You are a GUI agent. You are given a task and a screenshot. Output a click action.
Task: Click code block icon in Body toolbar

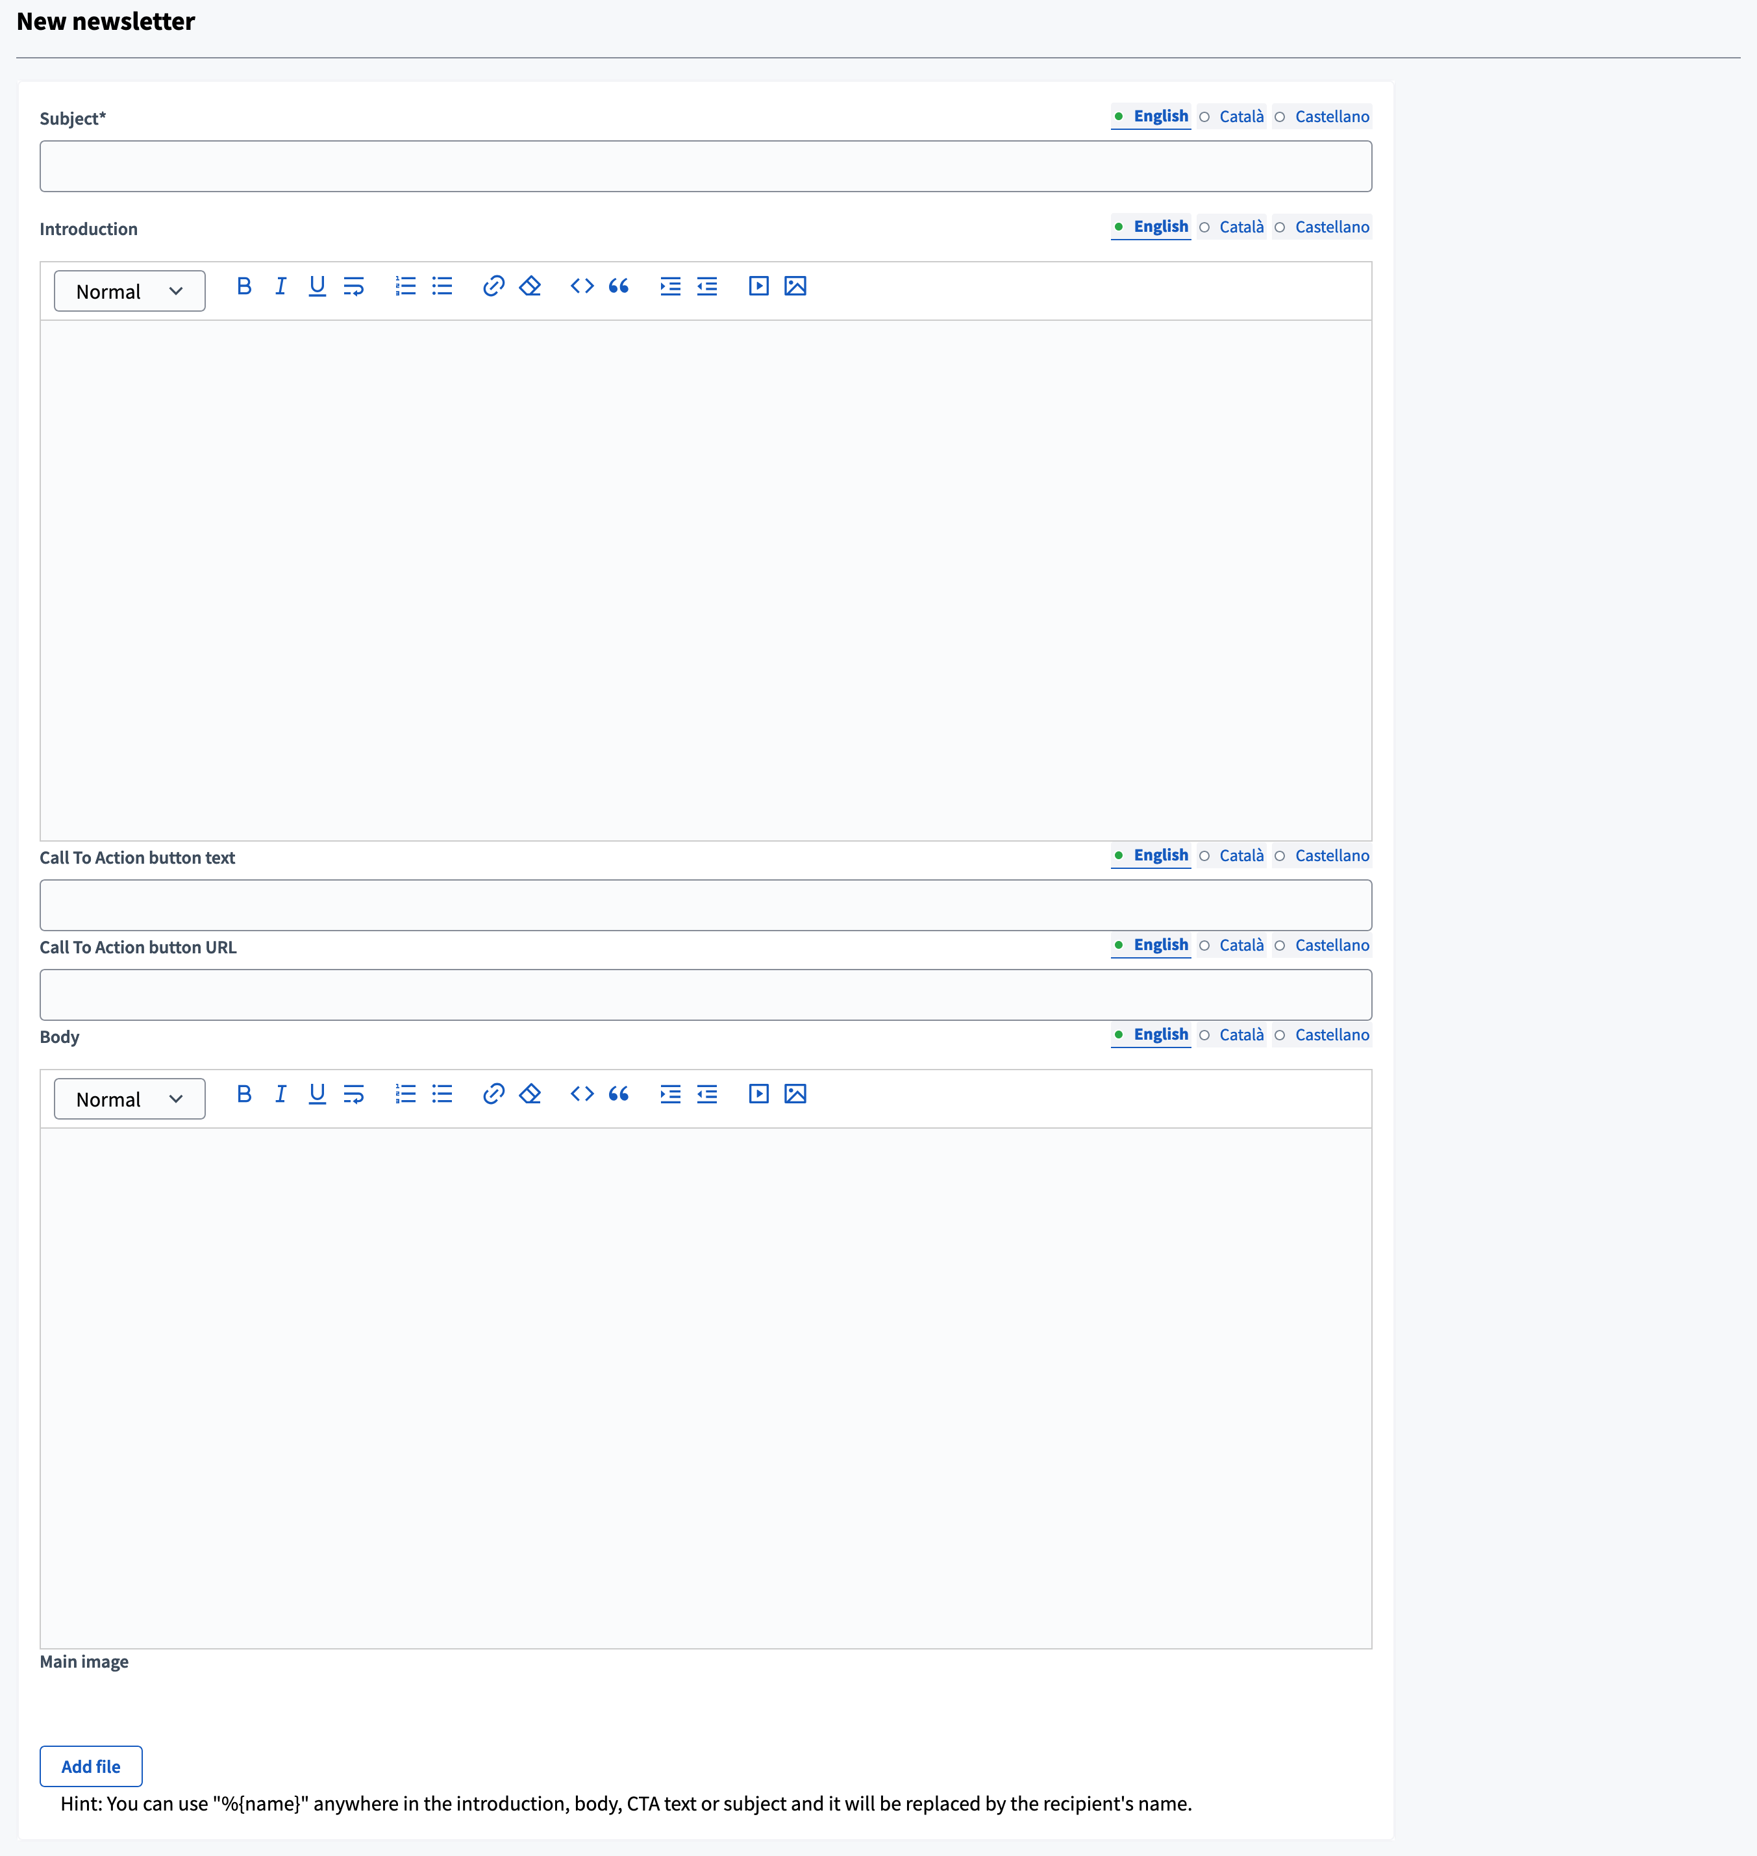tap(582, 1094)
